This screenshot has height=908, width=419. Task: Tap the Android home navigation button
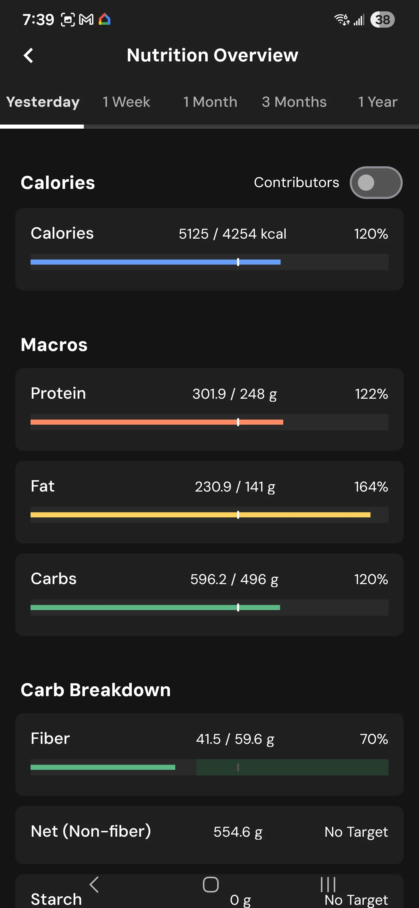pyautogui.click(x=210, y=884)
